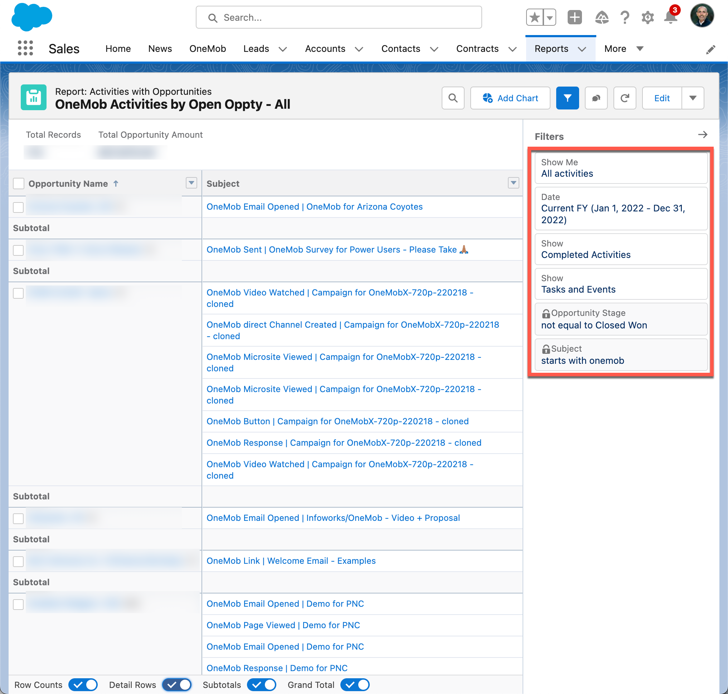Open OneMob Email Opened Arizona Coyotes link

point(315,207)
